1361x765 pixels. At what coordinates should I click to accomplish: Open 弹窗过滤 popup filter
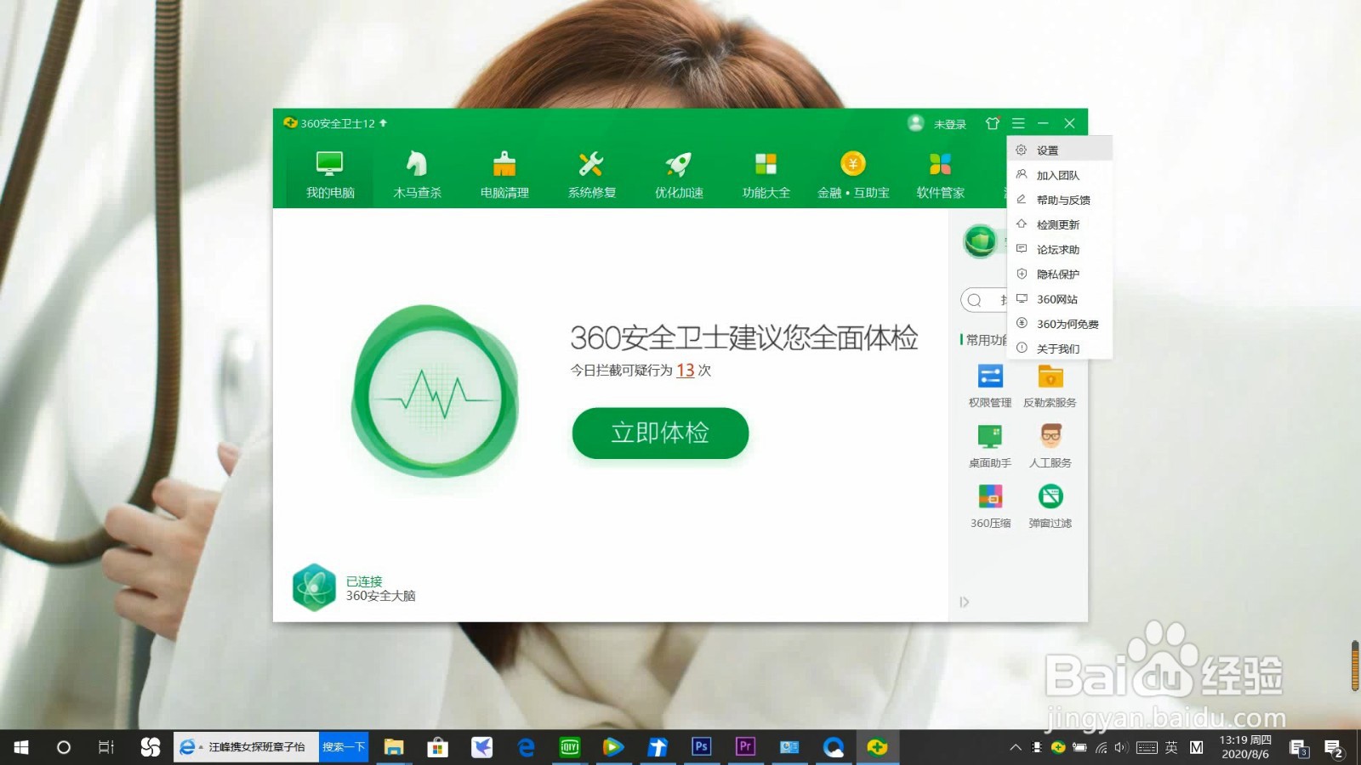click(x=1050, y=505)
